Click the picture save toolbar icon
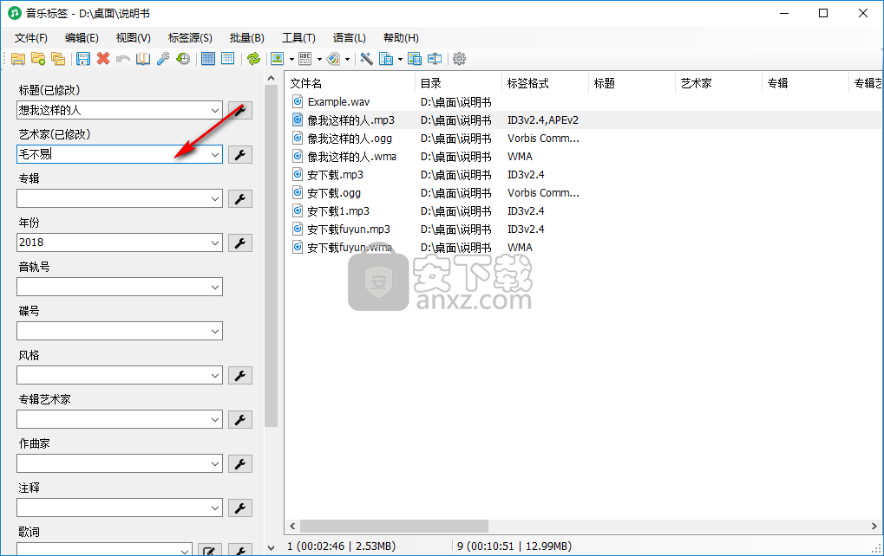The image size is (884, 556). [415, 59]
